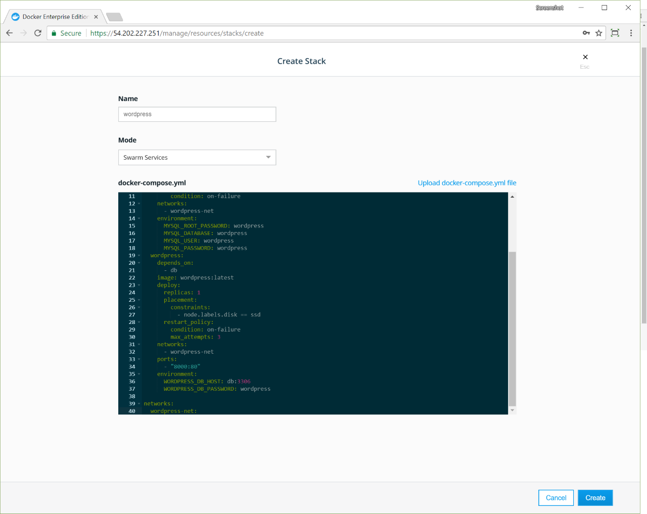The width and height of the screenshot is (647, 514).
Task: Click the WORDPRESS_DB_PASSWORD line
Action: tap(217, 389)
